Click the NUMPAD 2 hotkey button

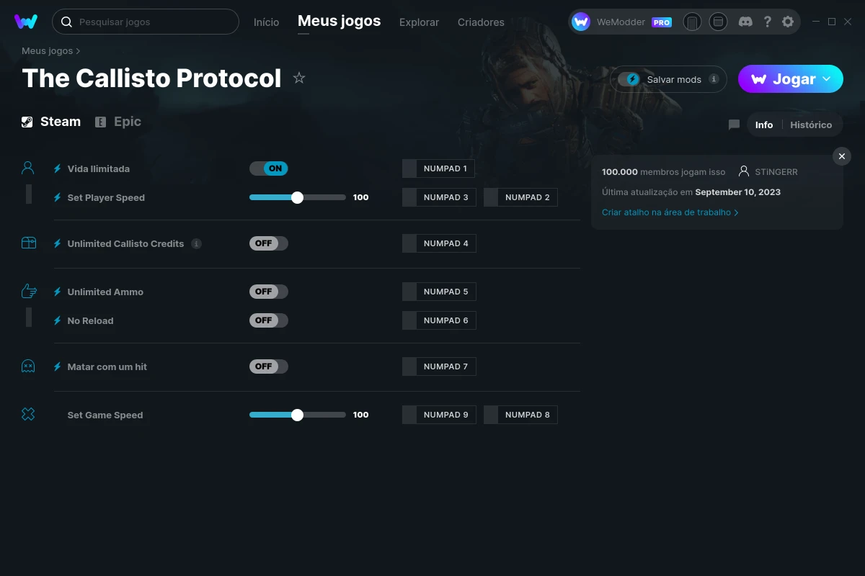pos(520,197)
